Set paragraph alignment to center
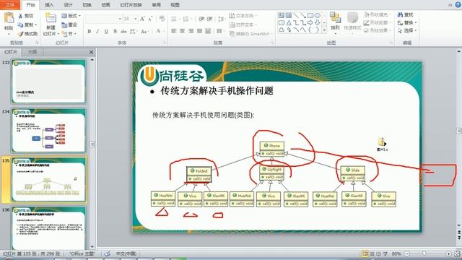The width and height of the screenshot is (462, 260). [x=182, y=31]
